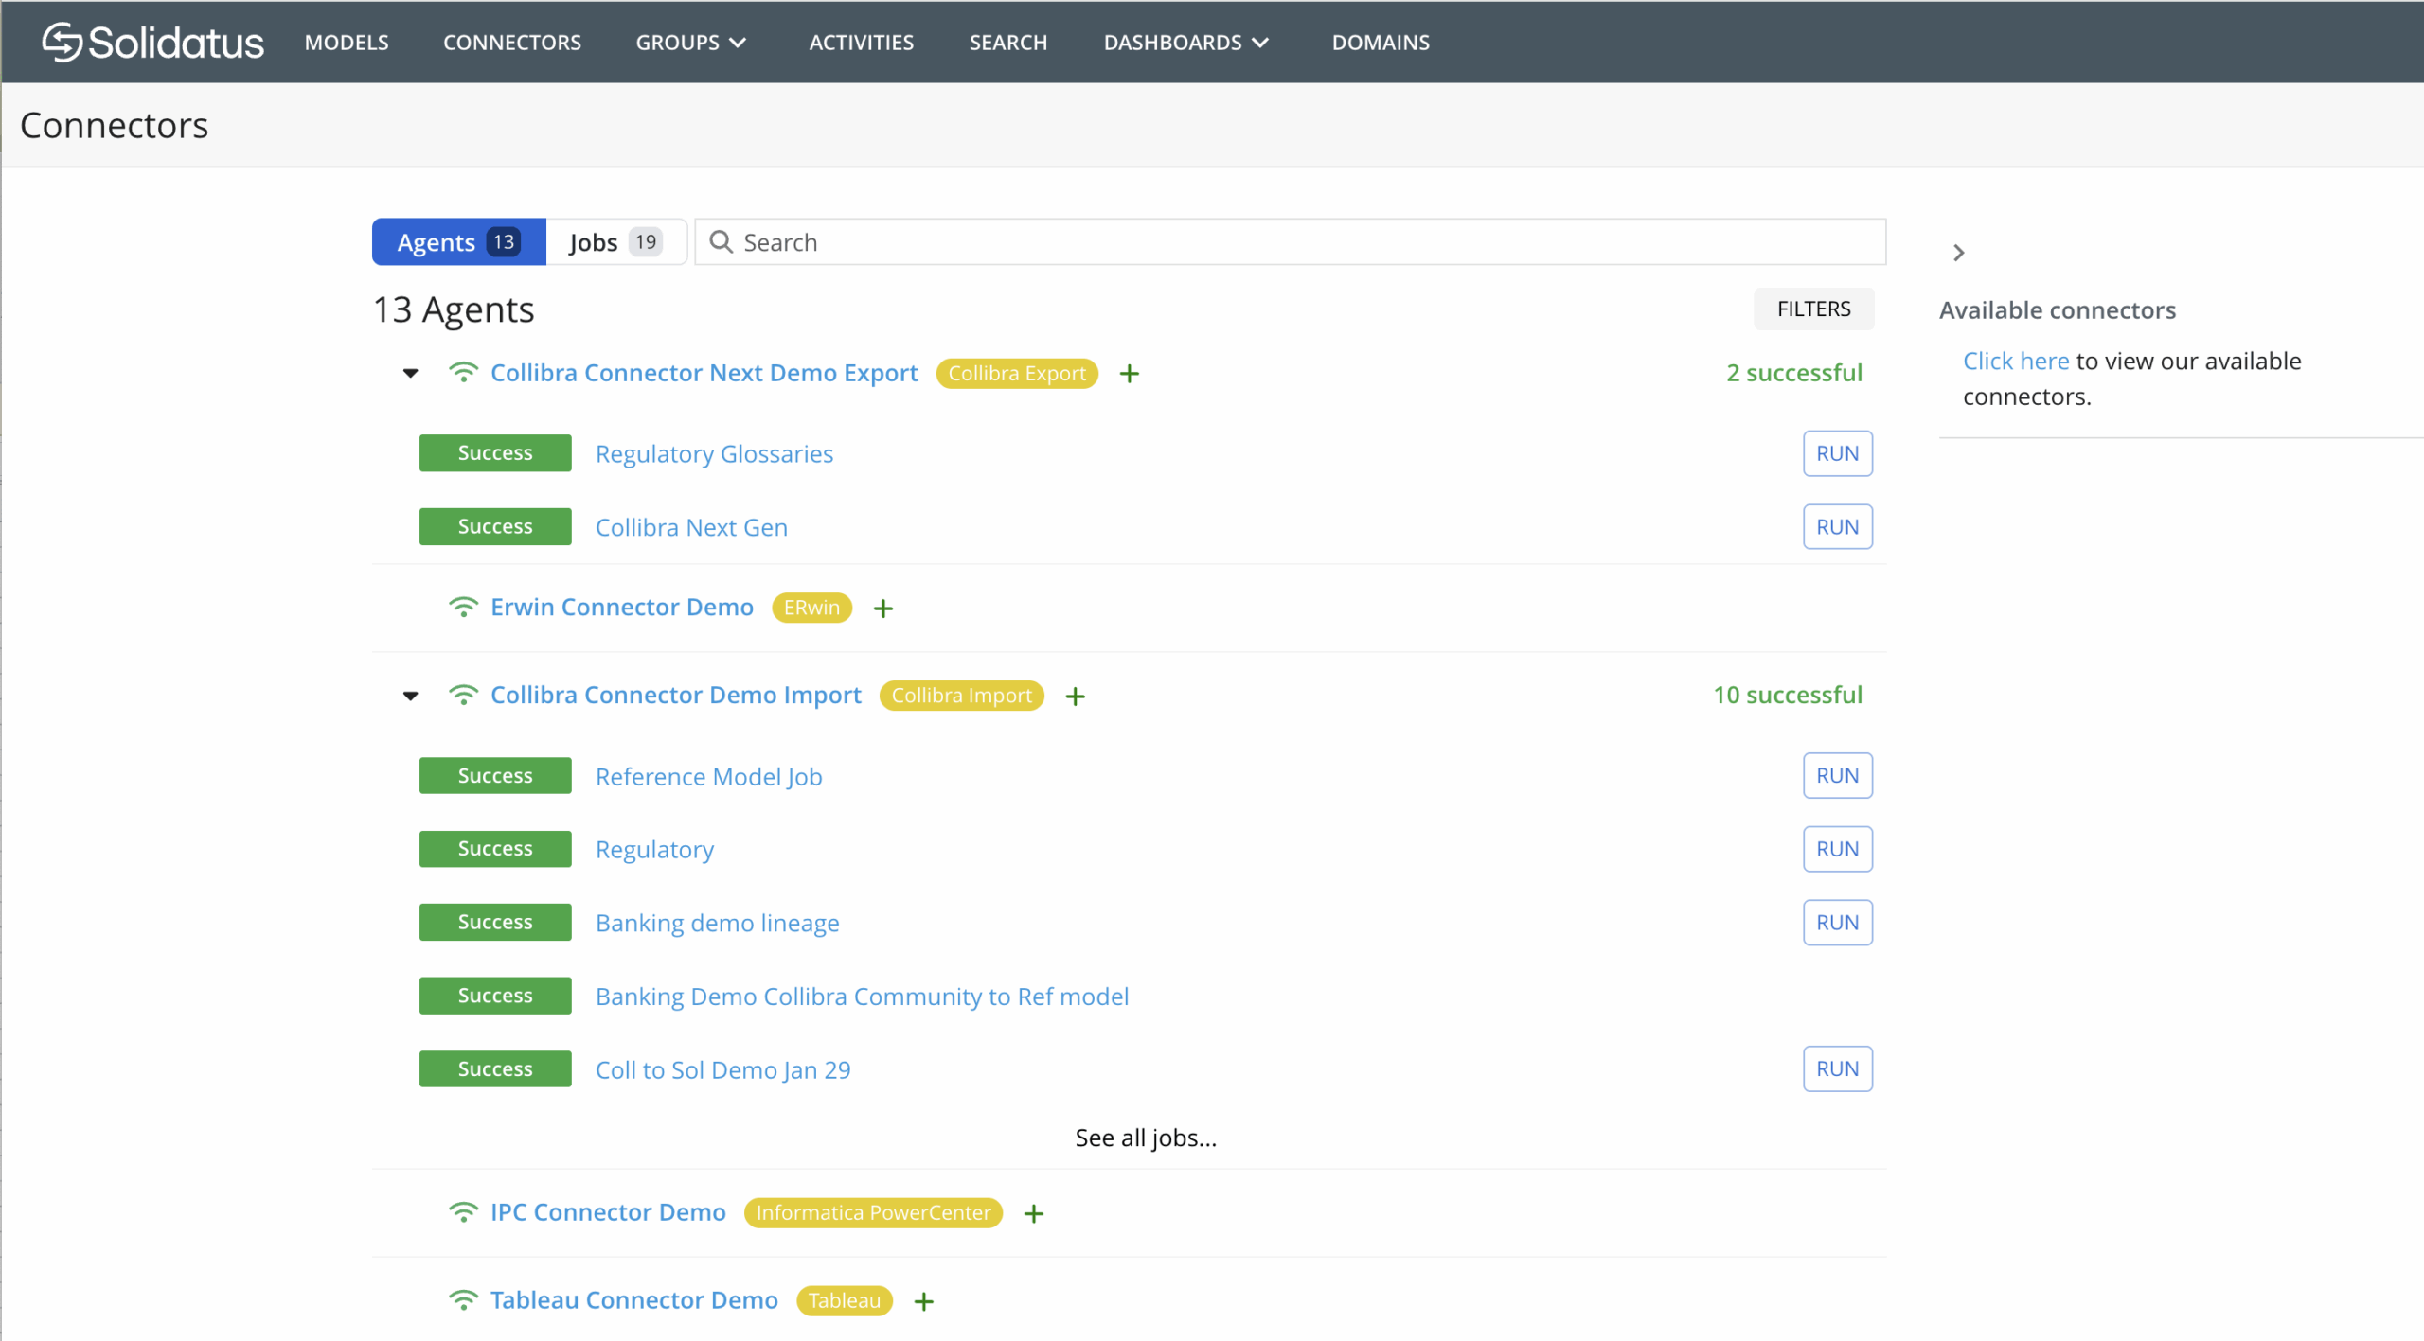Open Banking Demo Collibra Community to Ref model

pyautogui.click(x=863, y=997)
